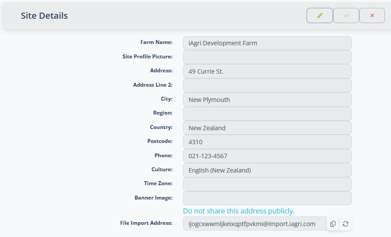Open the Culture field showing English (New Zealand)
The image size is (391, 237).
267,170
